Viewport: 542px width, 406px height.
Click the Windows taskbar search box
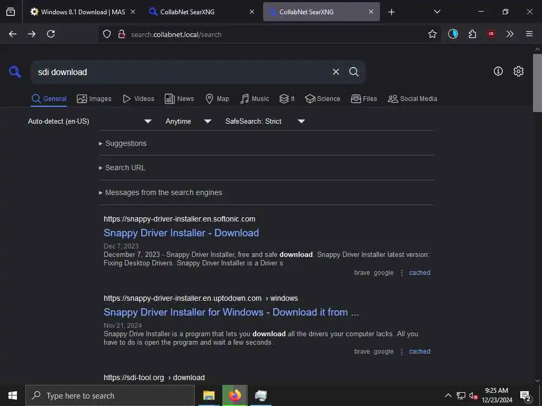tap(110, 395)
